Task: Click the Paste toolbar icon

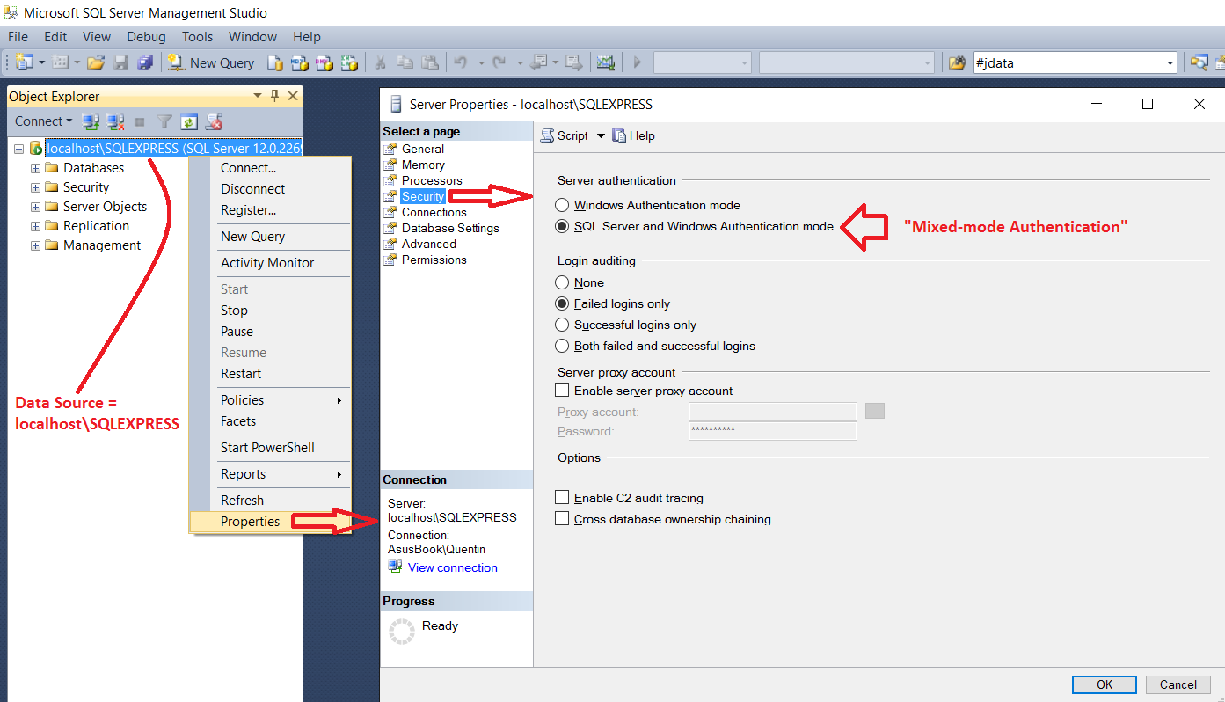Action: pyautogui.click(x=429, y=62)
